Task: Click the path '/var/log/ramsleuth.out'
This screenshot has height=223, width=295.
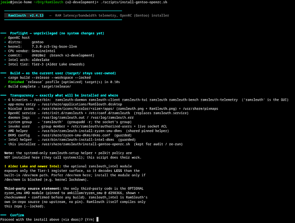Action: click(62, 117)
